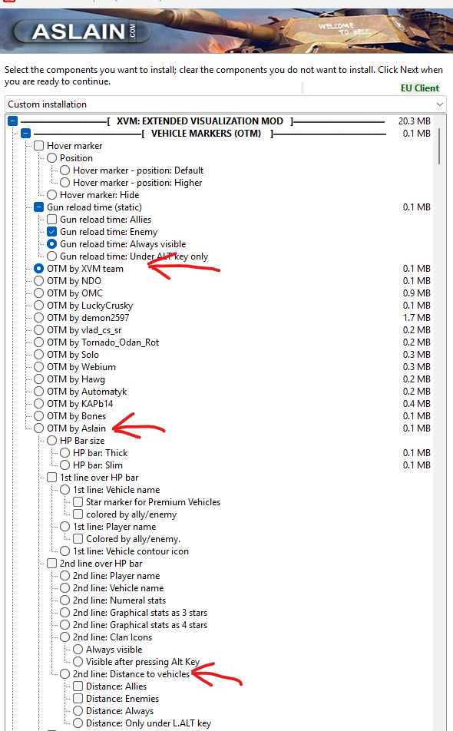Choose OTM by NDO option
This screenshot has width=453, height=731.
coord(38,281)
